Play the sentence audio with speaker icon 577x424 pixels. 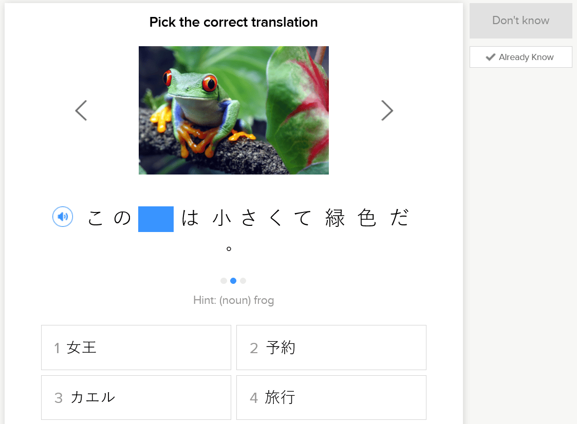pyautogui.click(x=63, y=217)
